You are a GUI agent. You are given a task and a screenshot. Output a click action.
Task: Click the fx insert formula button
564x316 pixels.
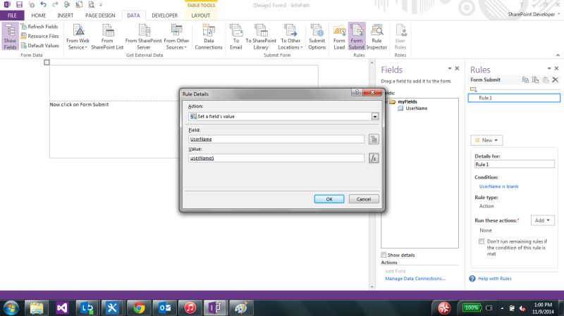374,158
